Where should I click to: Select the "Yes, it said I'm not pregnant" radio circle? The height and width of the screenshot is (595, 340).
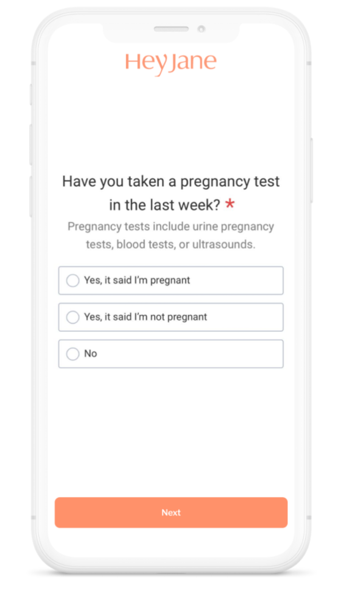(x=73, y=317)
